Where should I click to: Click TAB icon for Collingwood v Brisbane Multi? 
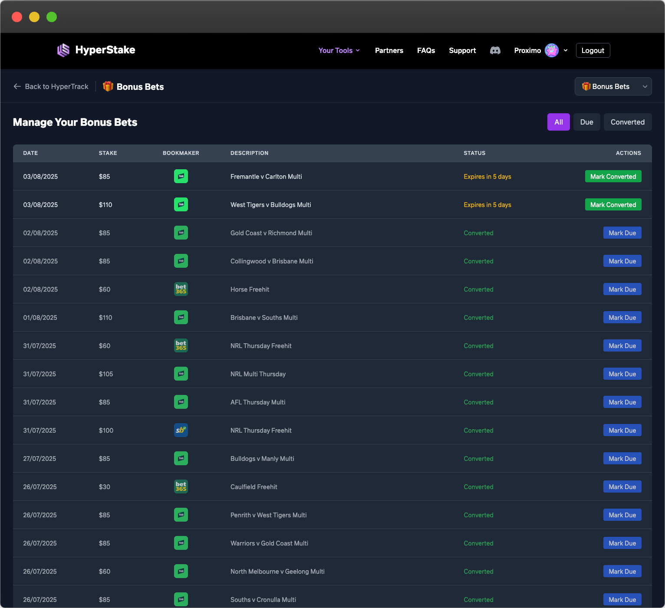181,261
